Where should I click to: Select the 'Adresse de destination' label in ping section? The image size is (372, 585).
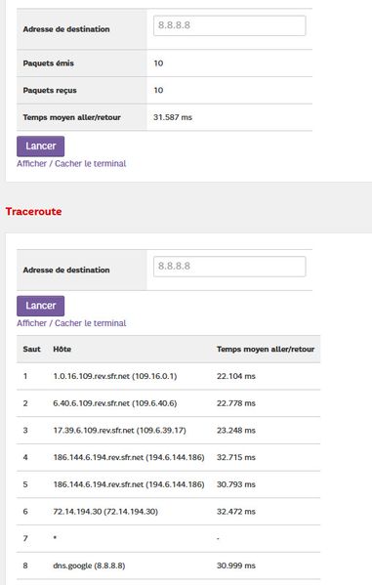click(66, 29)
